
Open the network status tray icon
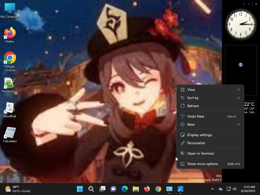pos(229,189)
